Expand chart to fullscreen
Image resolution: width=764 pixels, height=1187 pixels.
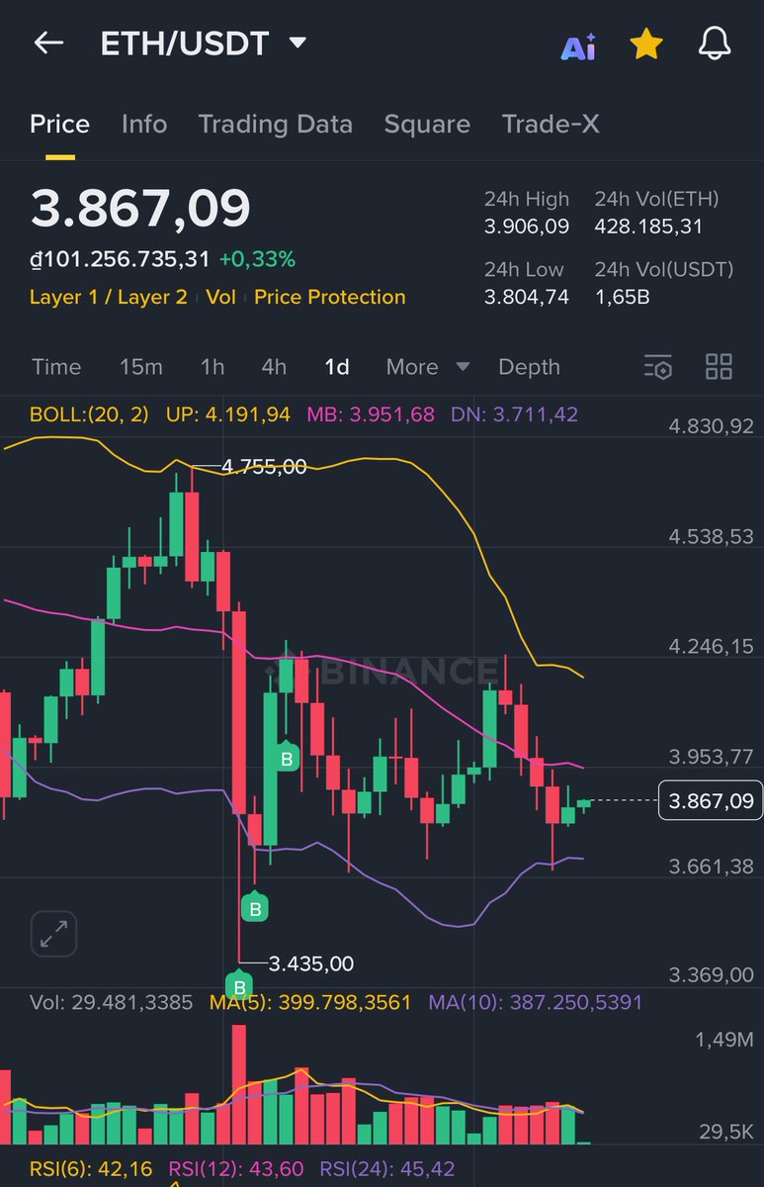coord(53,933)
